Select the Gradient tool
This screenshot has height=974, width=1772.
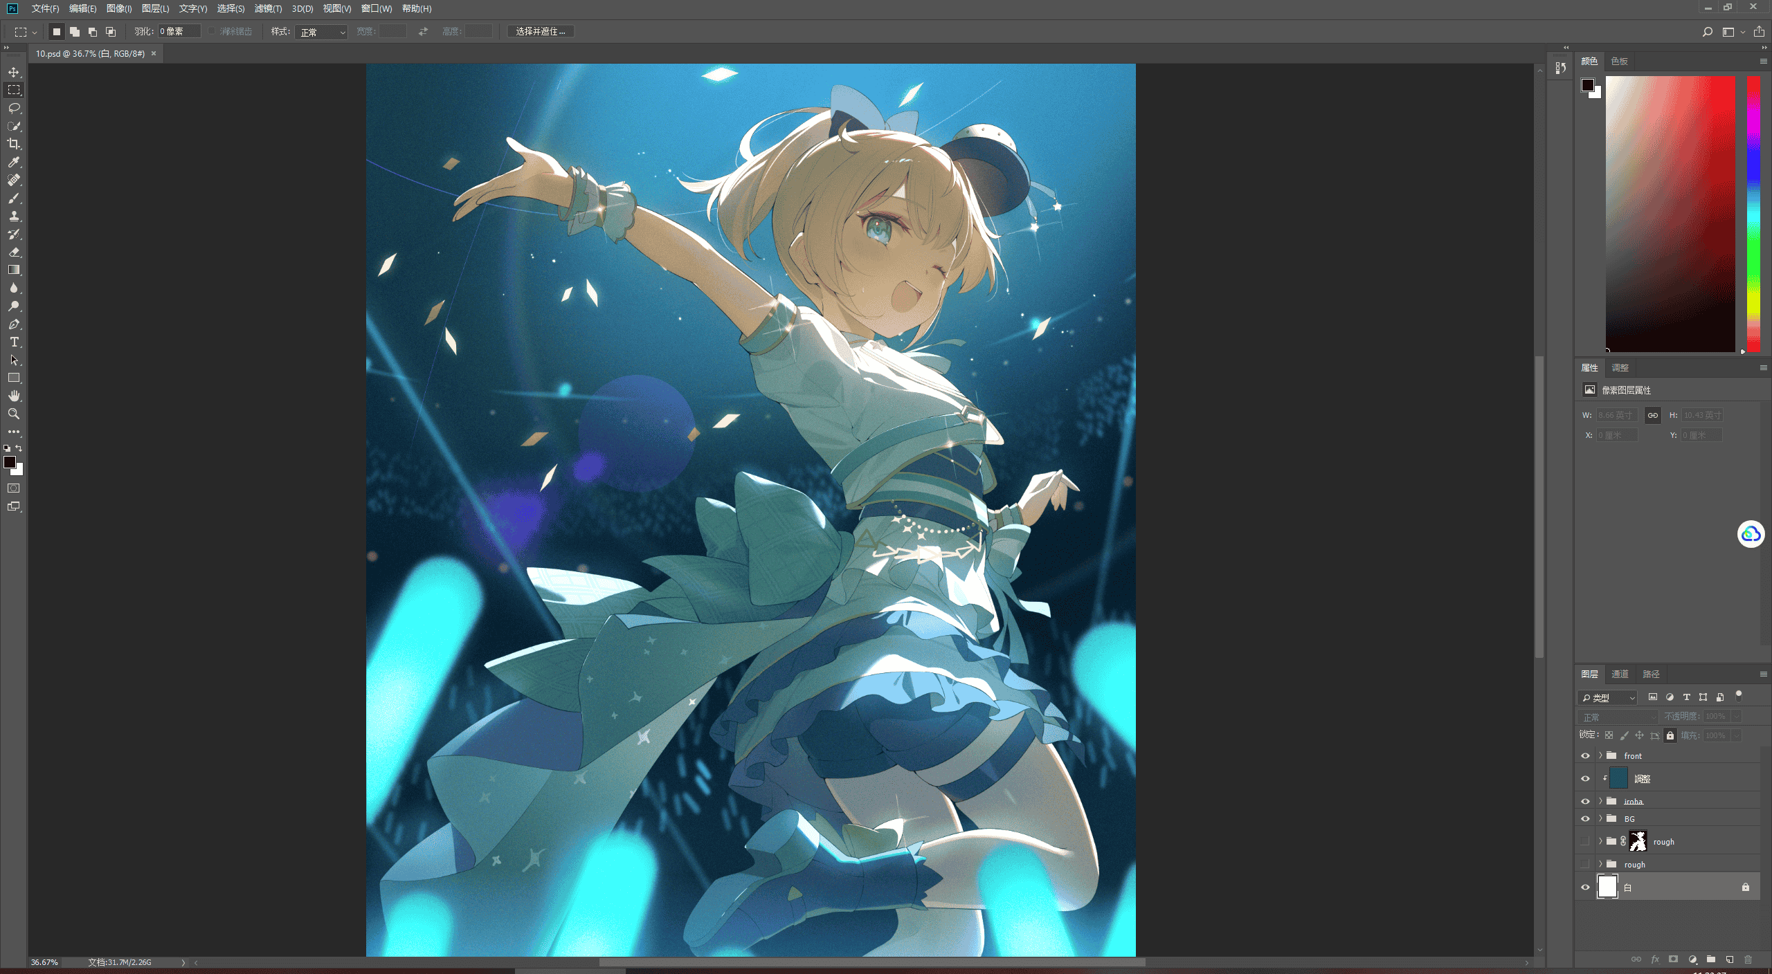point(14,270)
